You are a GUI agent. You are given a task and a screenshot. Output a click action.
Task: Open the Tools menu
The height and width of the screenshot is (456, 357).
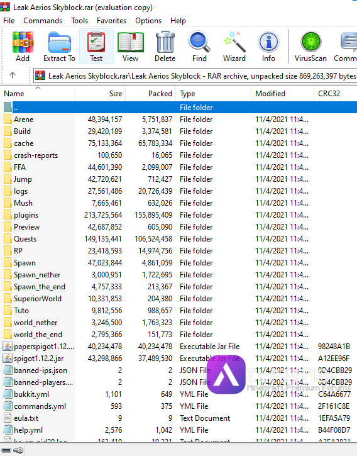(x=79, y=21)
